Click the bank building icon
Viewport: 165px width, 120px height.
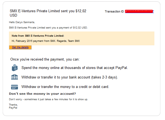point(14,77)
